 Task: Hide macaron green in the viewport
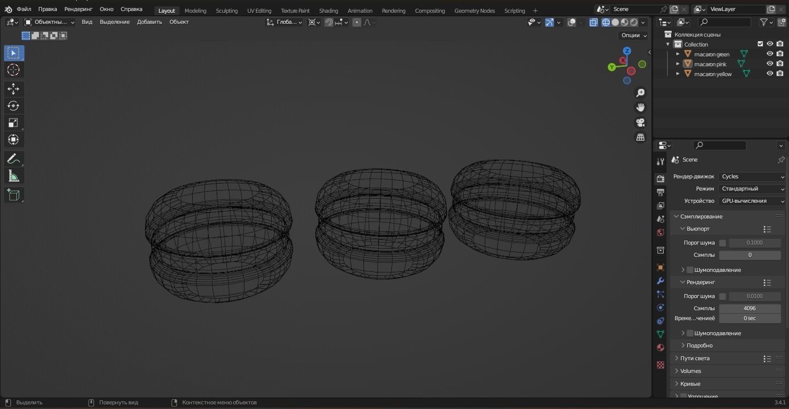770,54
